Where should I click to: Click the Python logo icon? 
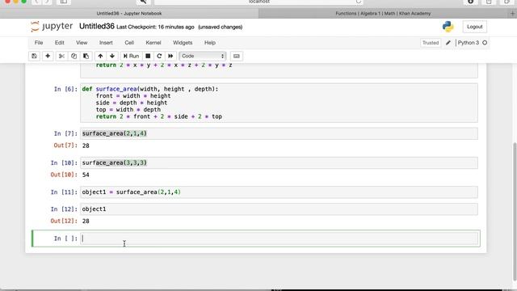[x=448, y=27]
